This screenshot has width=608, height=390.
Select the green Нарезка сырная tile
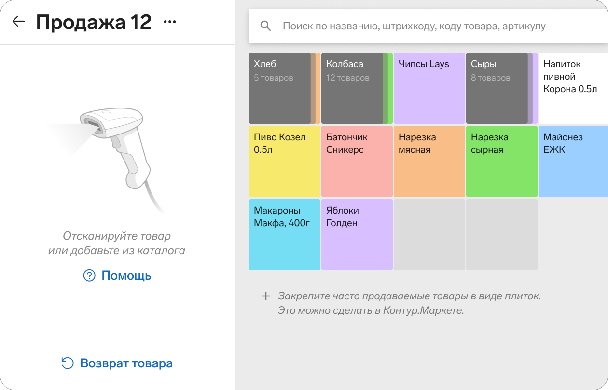pos(501,161)
